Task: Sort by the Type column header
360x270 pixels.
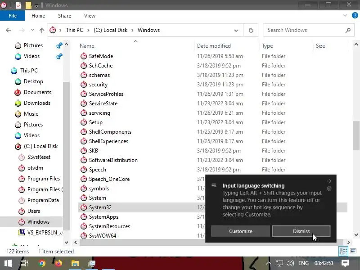Action: point(267,46)
